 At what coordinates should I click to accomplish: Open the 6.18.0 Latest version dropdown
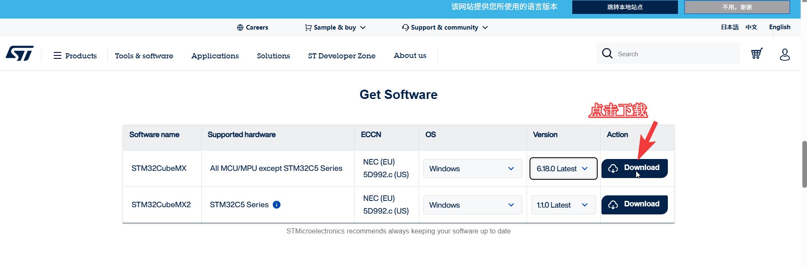tap(563, 169)
